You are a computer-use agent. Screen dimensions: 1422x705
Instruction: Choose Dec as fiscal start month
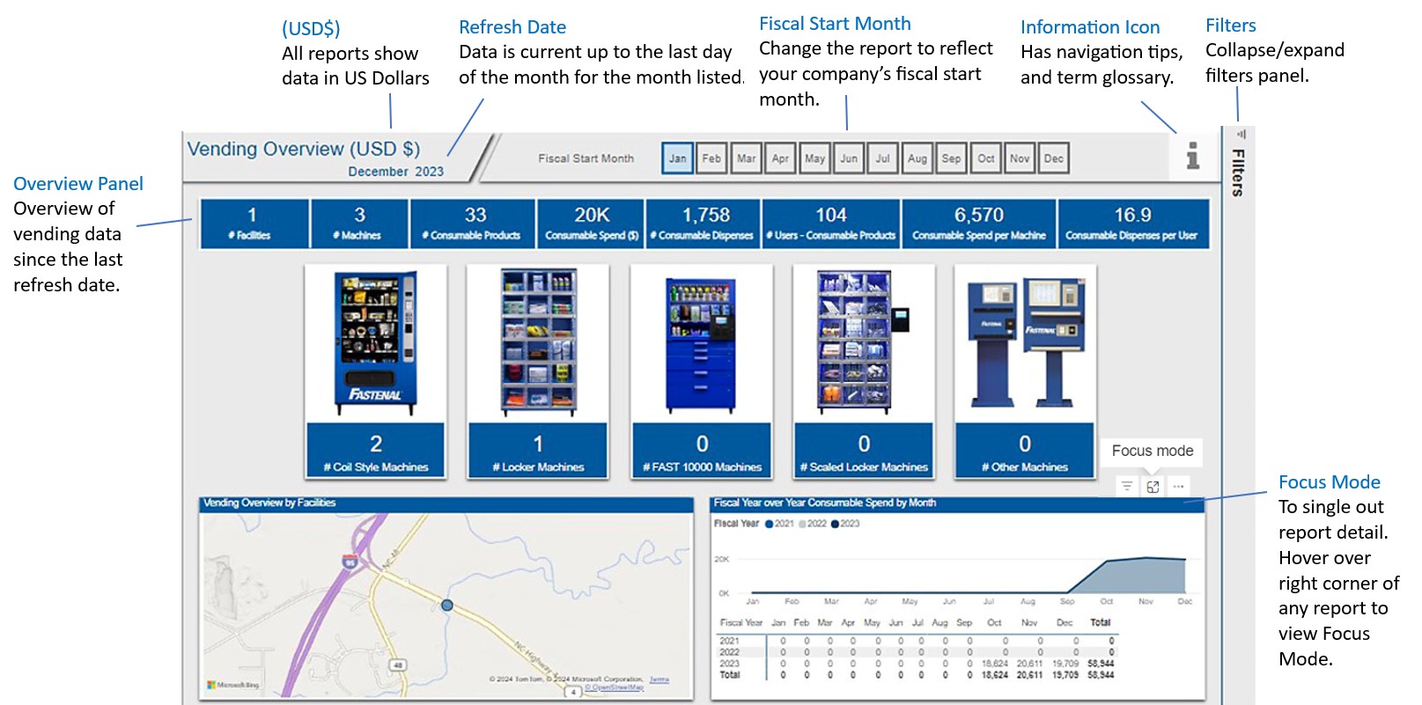pos(1053,158)
